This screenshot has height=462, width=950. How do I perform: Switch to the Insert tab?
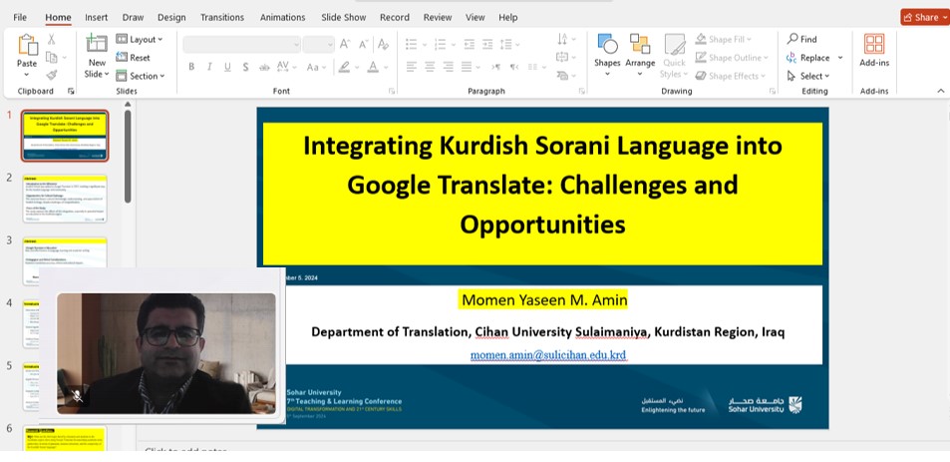[x=97, y=18]
